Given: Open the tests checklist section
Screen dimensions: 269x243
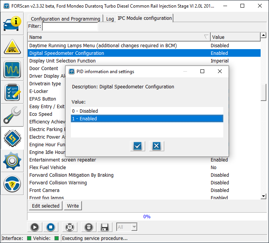Looking at the screenshot, I should [12, 93].
